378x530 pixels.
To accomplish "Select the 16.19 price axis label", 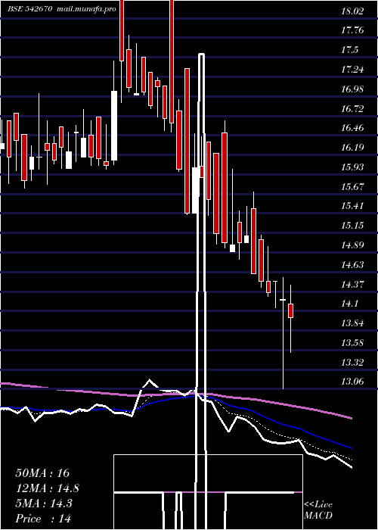I will tap(352, 148).
